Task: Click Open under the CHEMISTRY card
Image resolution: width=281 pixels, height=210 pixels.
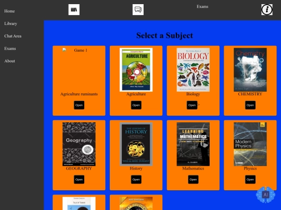Action: tap(250, 105)
